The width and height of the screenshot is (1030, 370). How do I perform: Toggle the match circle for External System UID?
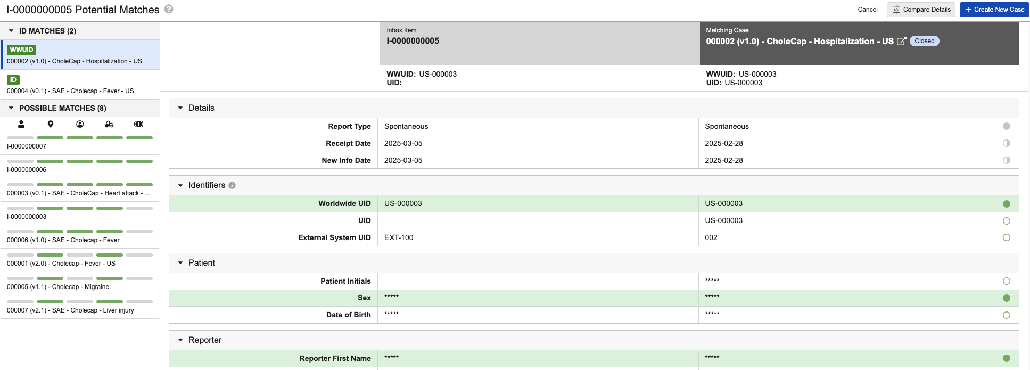[x=1006, y=237]
